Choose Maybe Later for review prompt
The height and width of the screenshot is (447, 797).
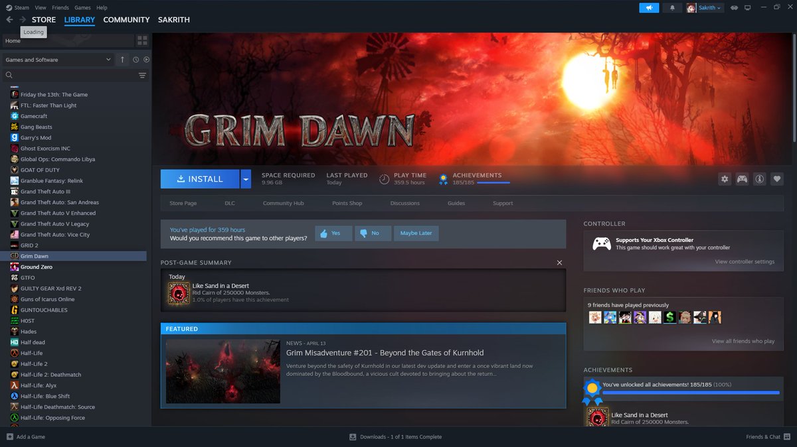(x=416, y=233)
